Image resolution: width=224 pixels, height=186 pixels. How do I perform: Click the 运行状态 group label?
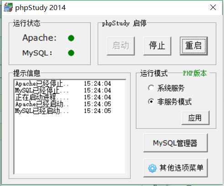(26, 23)
